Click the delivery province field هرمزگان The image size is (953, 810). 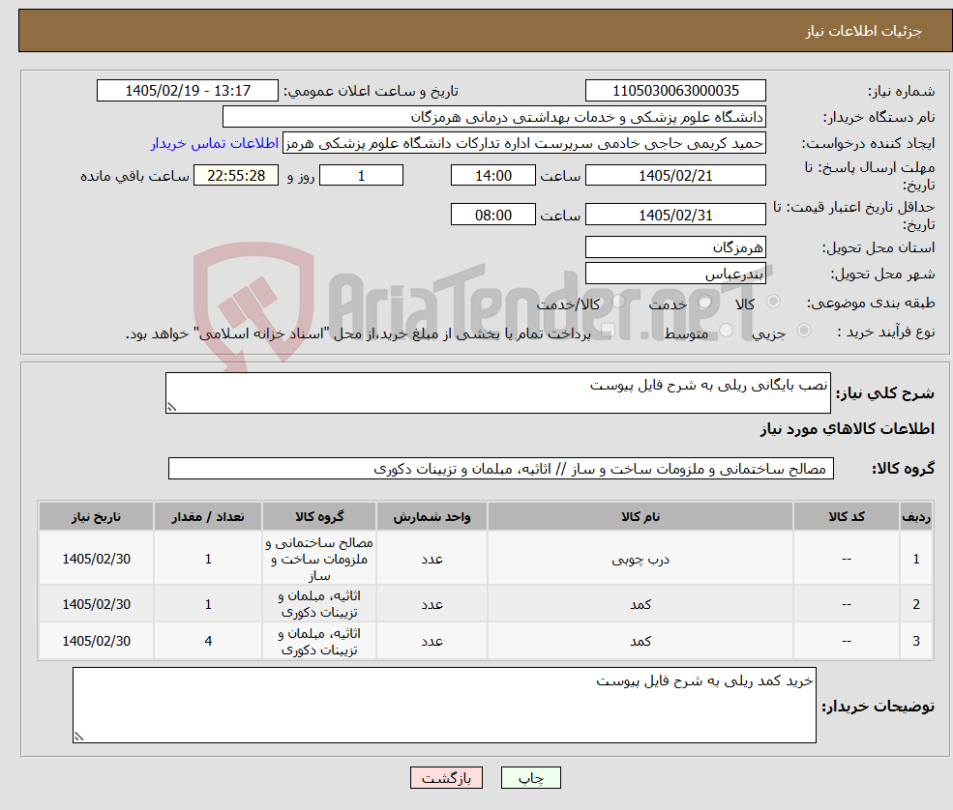(675, 247)
